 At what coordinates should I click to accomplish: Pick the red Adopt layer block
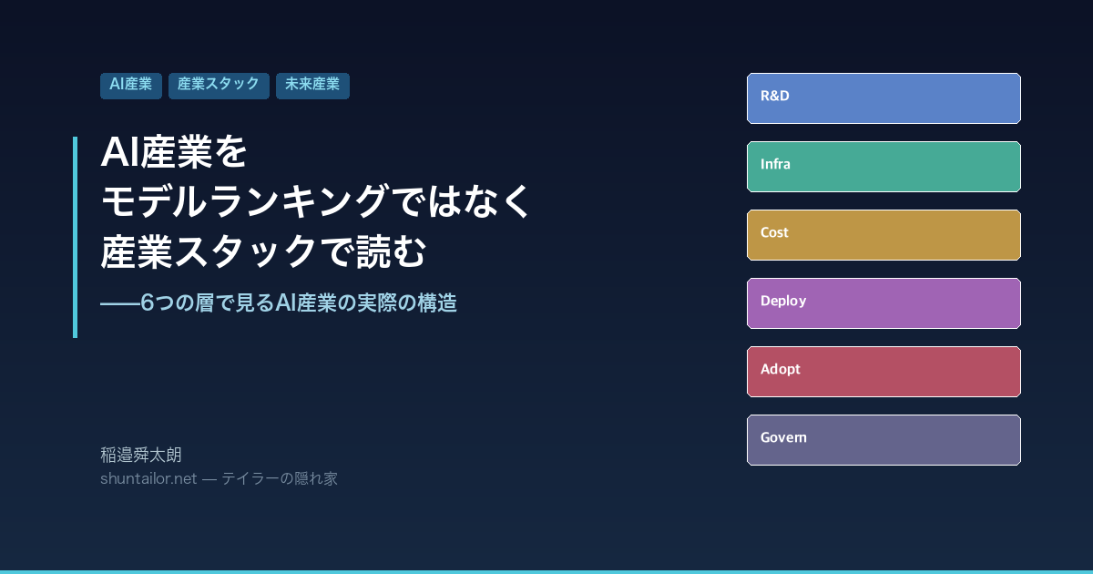pyautogui.click(x=884, y=372)
